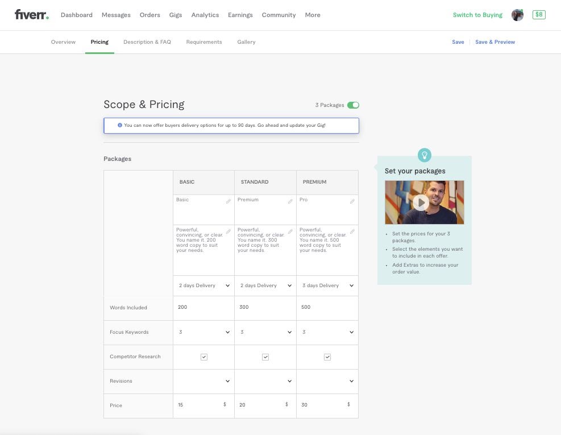Open Messages in top navigation
Image resolution: width=561 pixels, height=435 pixels.
pos(116,15)
